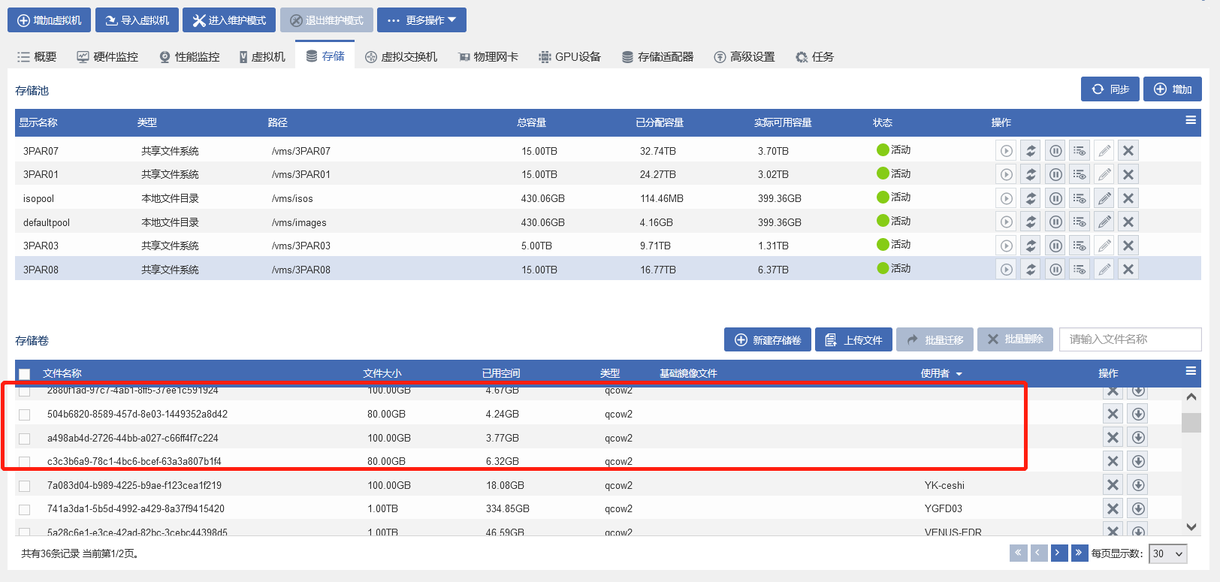Screen dimensions: 1220x582
Task: Download the volume used by YK-ceshi
Action: 1138,485
